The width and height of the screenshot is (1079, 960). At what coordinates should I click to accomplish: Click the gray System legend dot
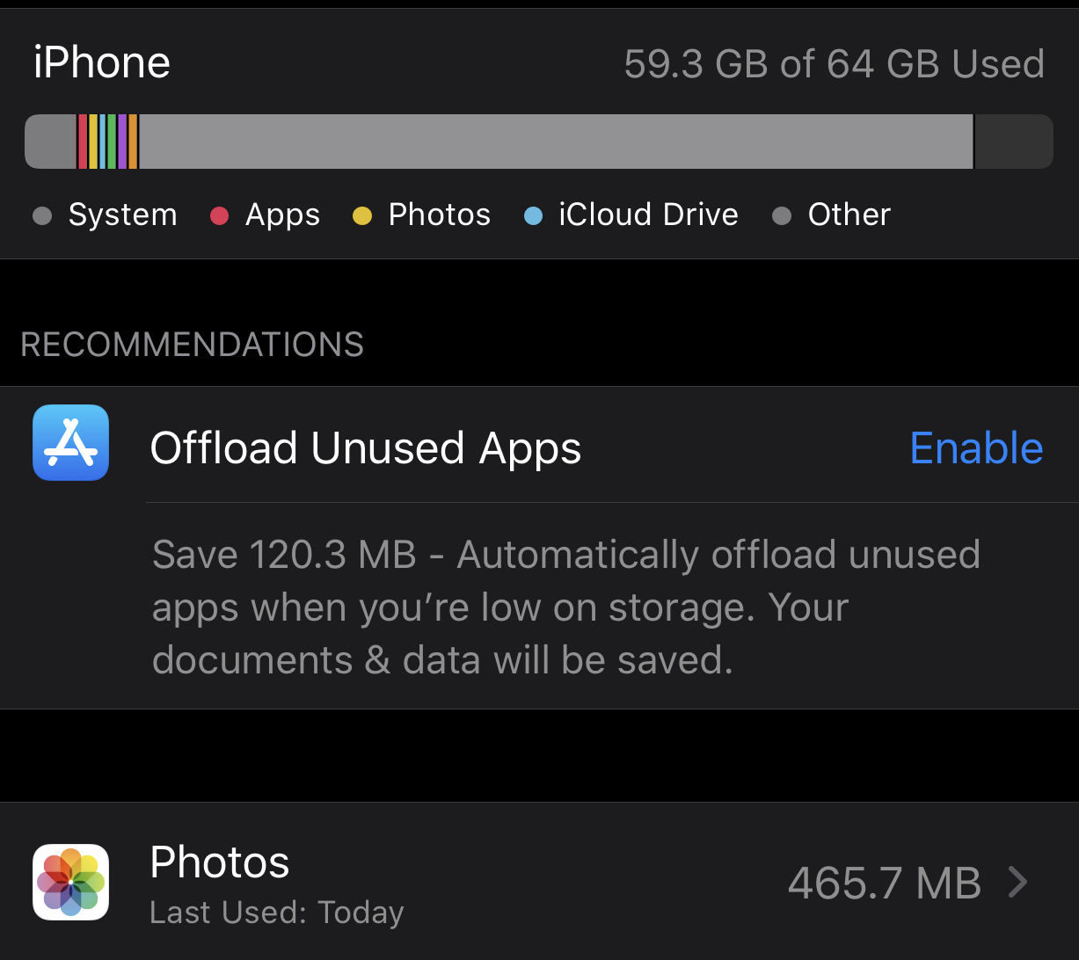(x=41, y=215)
